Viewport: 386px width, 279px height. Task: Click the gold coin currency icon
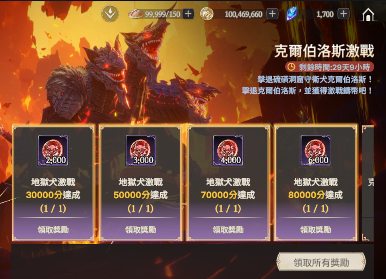tap(207, 14)
